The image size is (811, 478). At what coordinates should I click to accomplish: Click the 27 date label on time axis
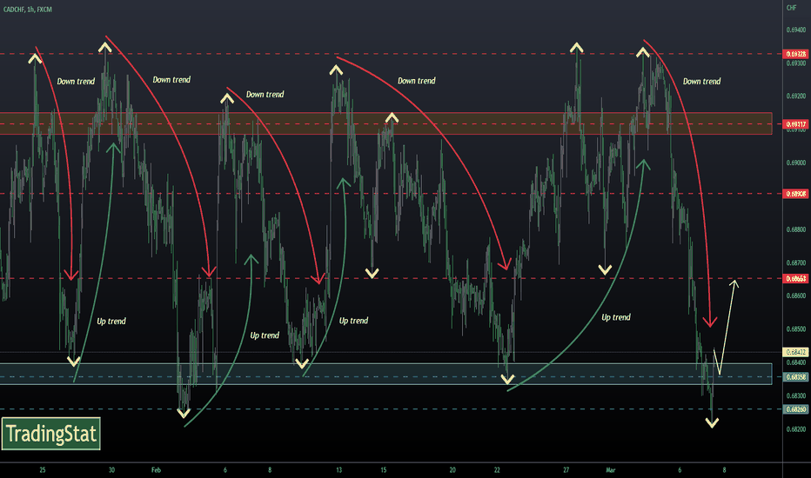566,470
